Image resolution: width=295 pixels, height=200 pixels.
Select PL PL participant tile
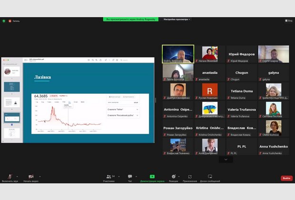(x=242, y=146)
